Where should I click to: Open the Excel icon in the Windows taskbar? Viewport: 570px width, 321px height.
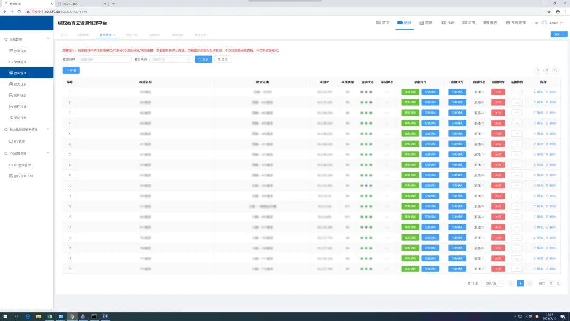tap(50, 317)
